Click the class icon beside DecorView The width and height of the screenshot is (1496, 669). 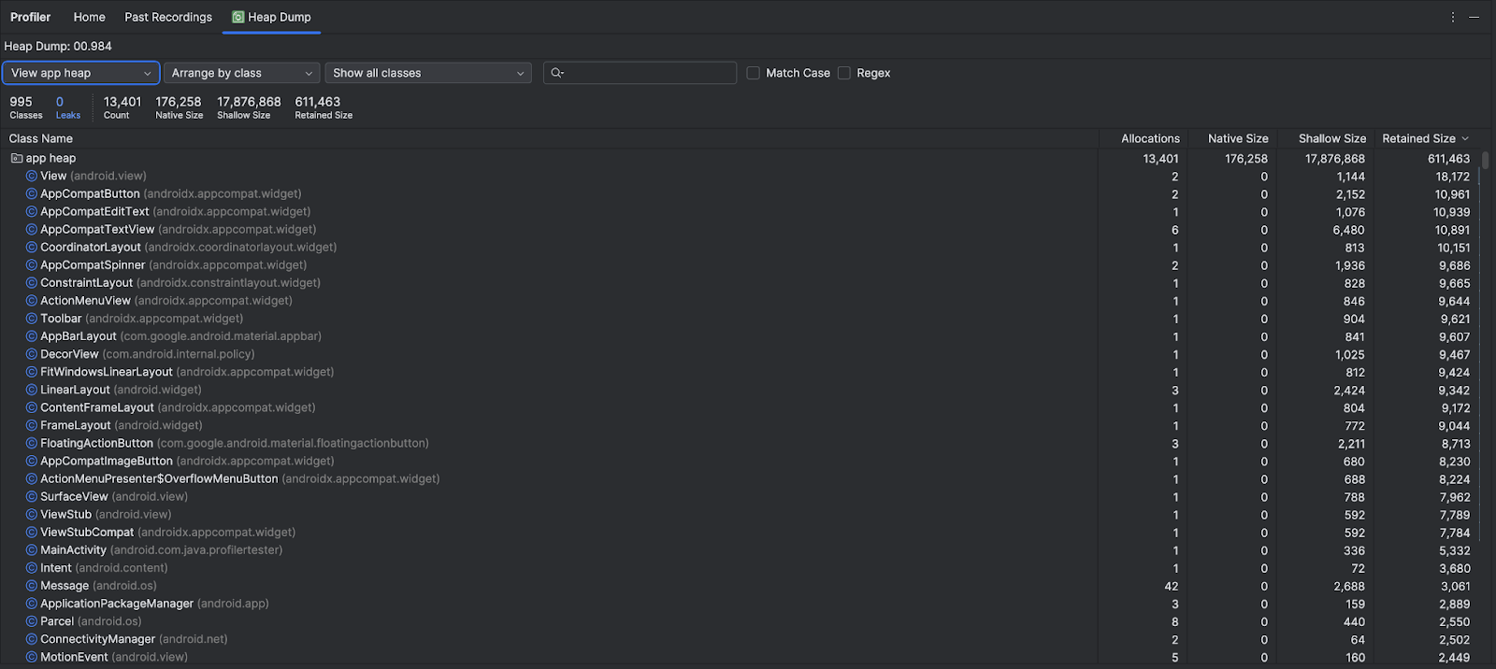32,354
